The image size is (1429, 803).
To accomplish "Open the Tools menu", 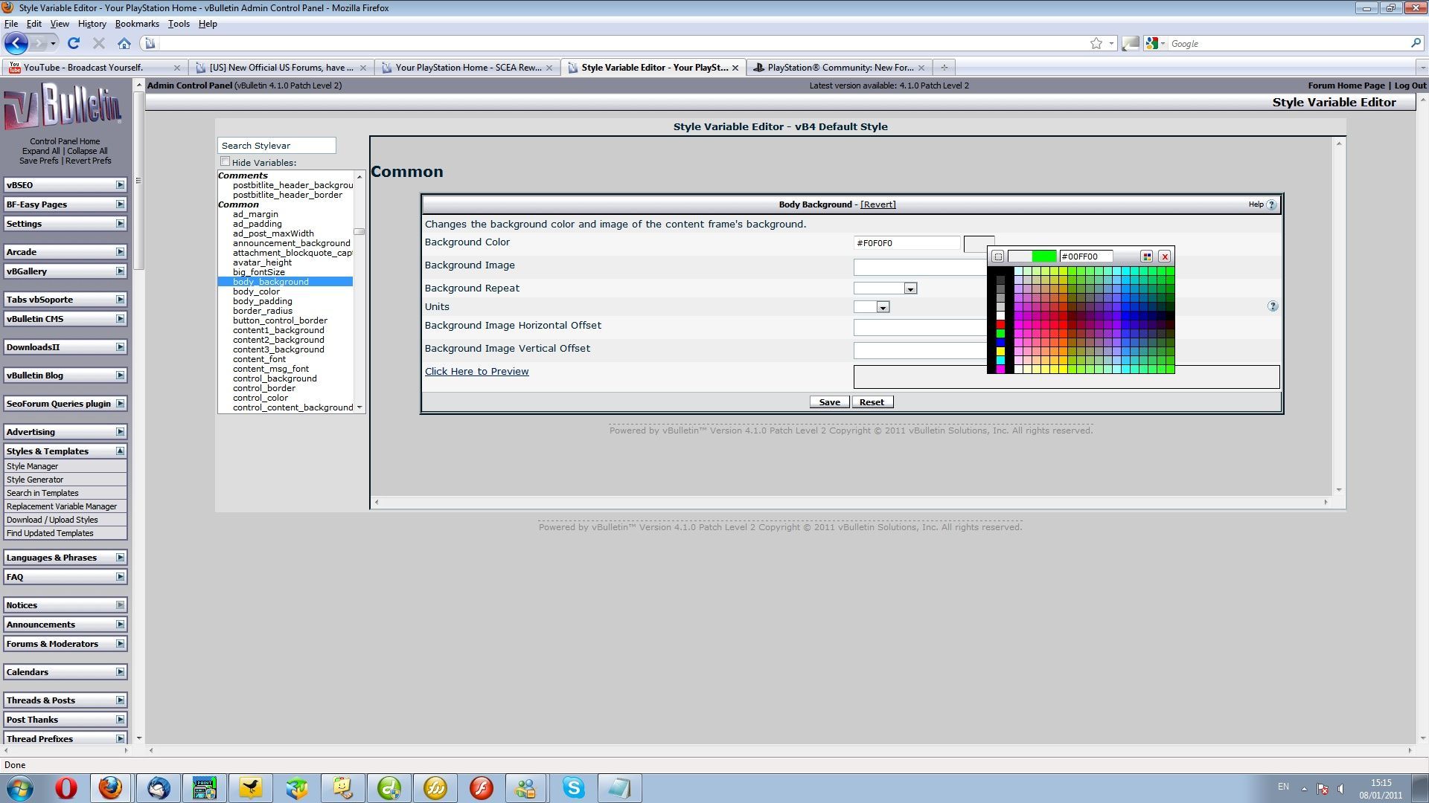I will coord(179,24).
